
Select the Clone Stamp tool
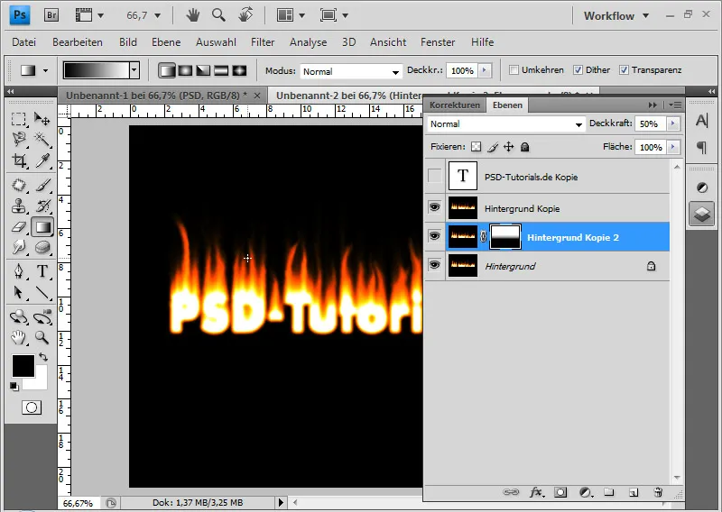18,206
